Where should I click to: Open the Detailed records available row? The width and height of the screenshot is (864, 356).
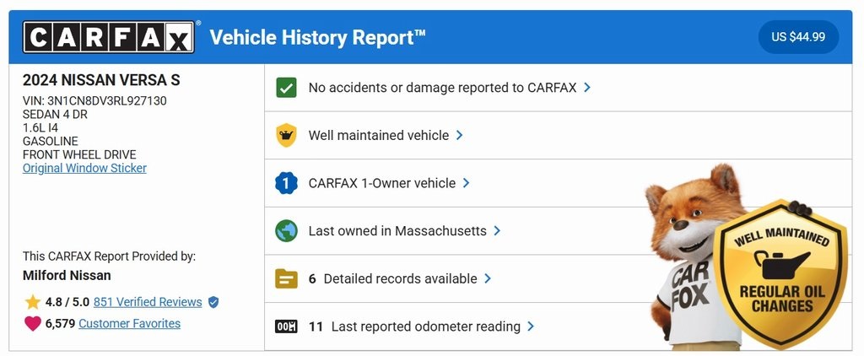(x=559, y=279)
